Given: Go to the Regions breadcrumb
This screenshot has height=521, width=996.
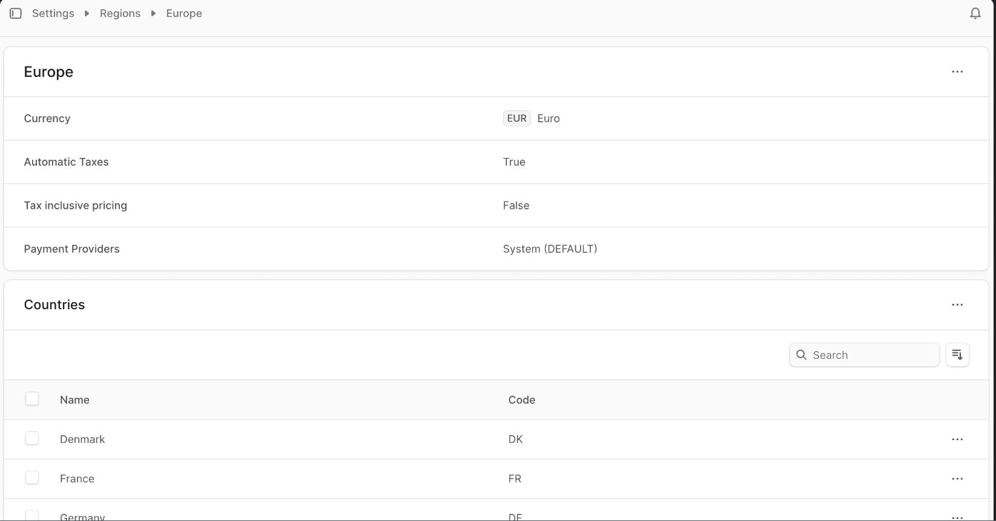Looking at the screenshot, I should (x=120, y=13).
